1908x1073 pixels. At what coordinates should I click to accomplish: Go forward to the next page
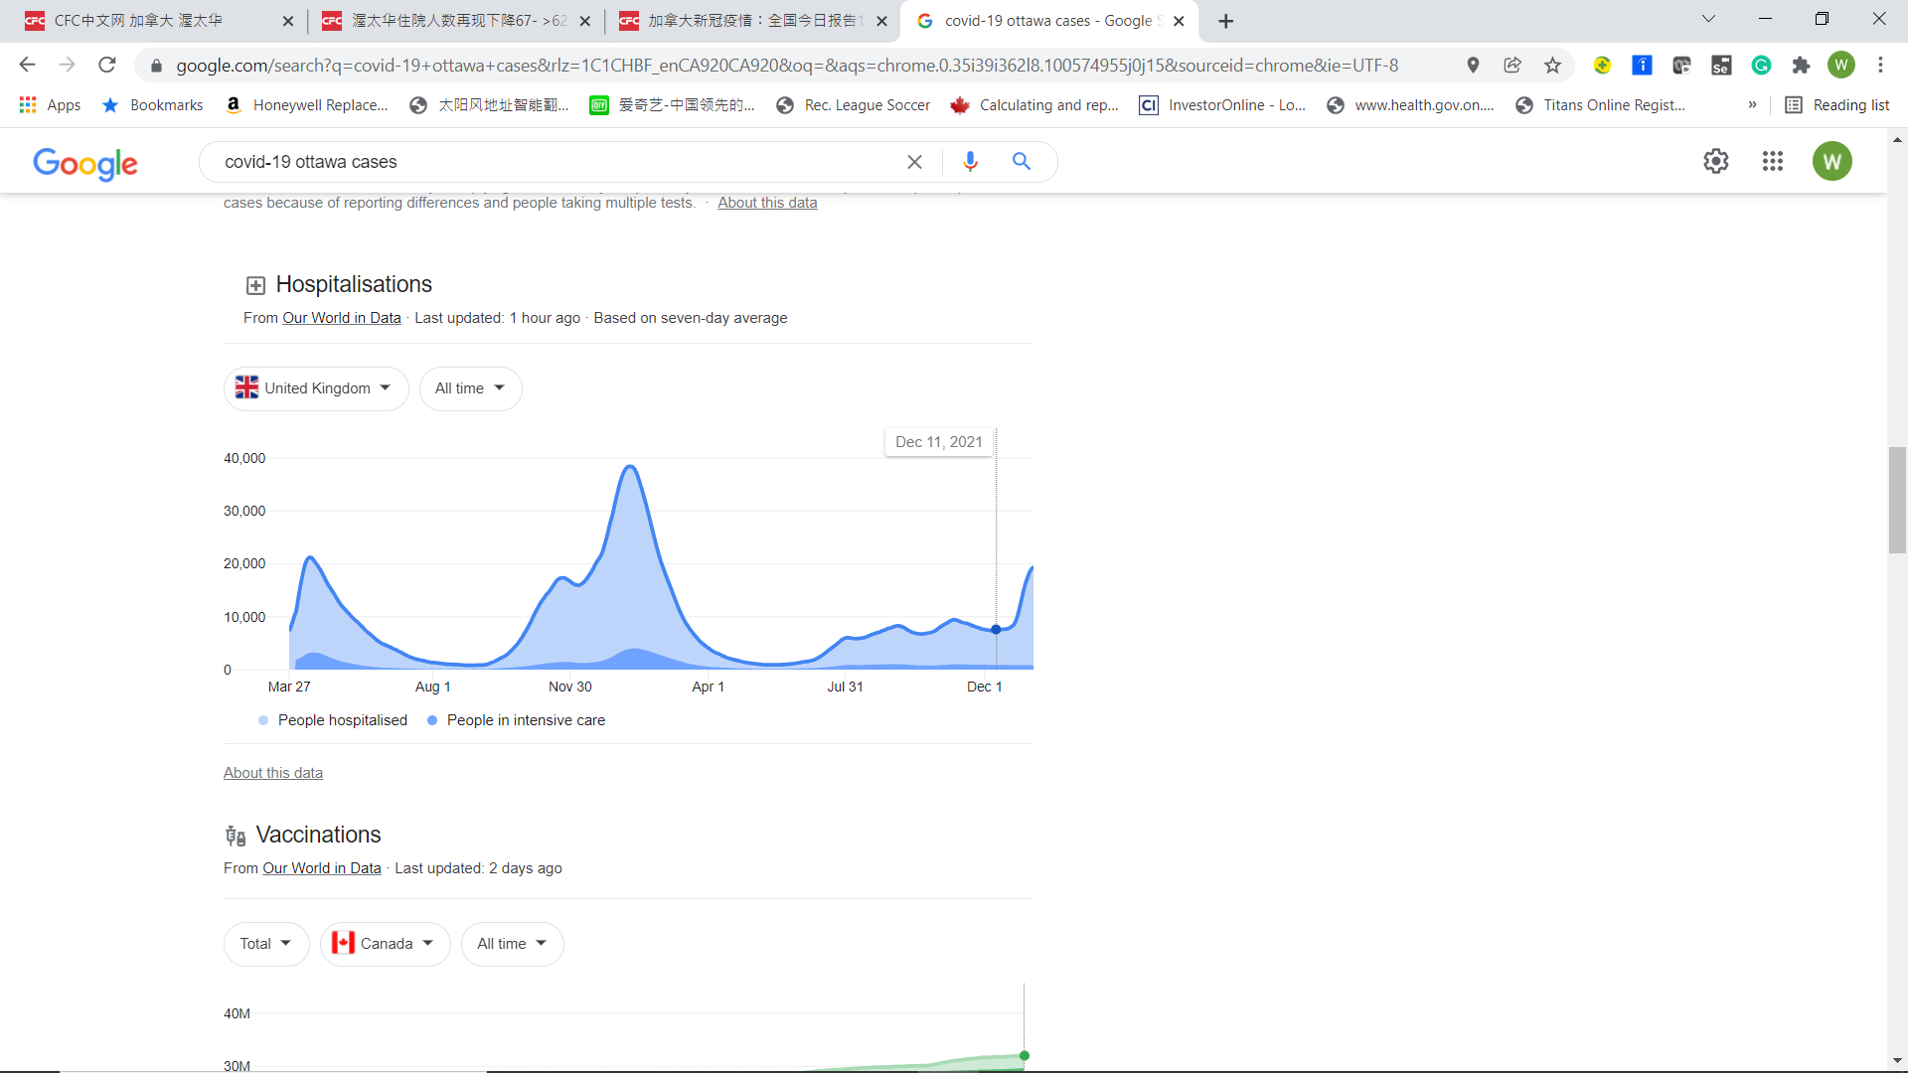point(67,65)
